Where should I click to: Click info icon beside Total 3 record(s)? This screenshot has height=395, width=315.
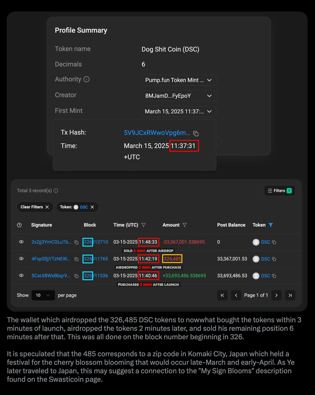[x=56, y=191]
